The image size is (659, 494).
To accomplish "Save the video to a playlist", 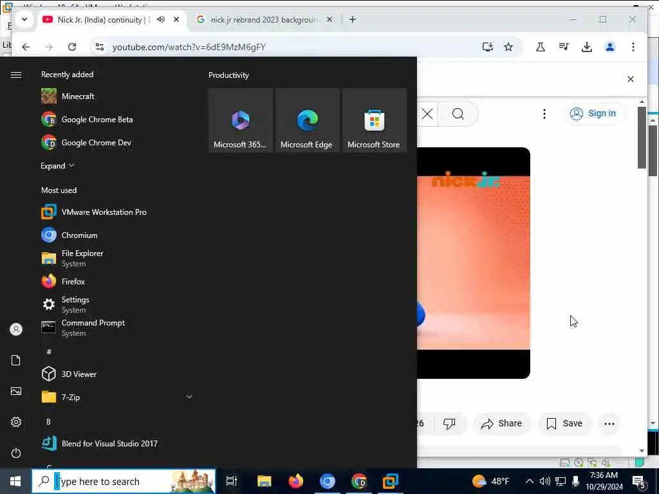I will pyautogui.click(x=564, y=423).
